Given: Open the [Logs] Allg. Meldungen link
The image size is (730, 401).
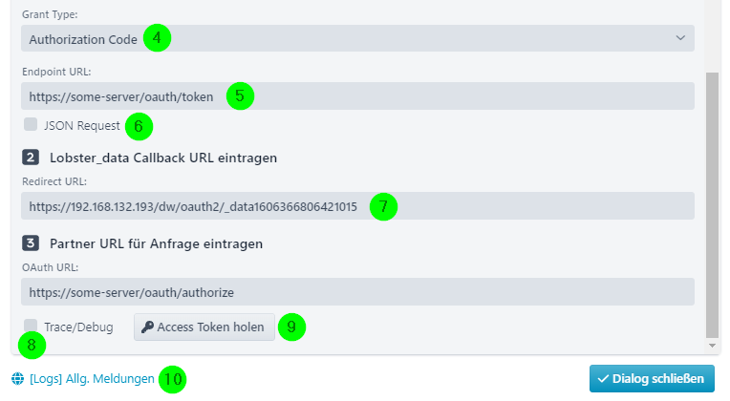Looking at the screenshot, I should (x=92, y=378).
